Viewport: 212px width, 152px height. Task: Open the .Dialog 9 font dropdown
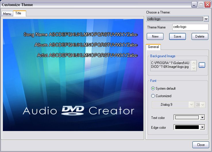tap(173, 105)
